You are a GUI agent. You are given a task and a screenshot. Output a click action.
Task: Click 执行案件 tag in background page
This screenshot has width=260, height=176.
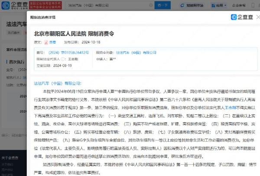pos(14,33)
